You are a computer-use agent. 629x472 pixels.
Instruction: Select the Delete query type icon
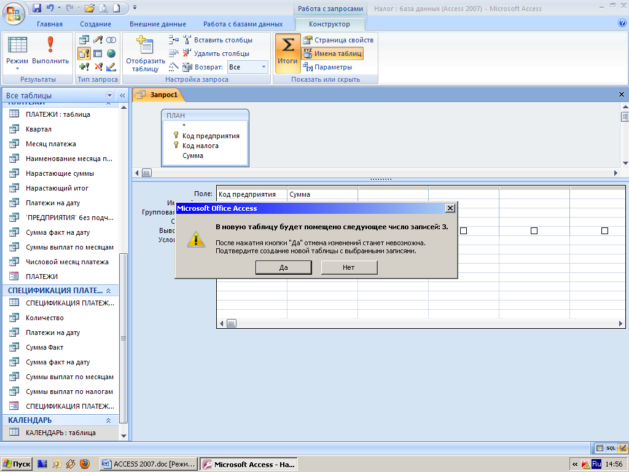[x=98, y=66]
